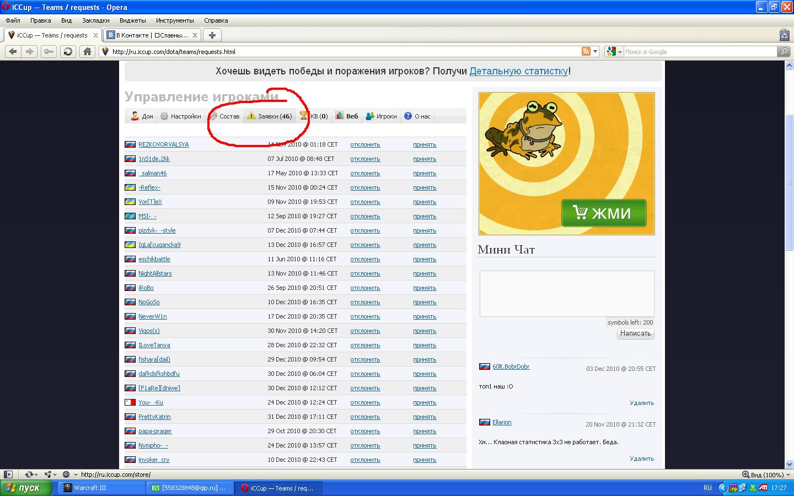The height and width of the screenshot is (496, 794).
Task: Open the Правка menu
Action: coord(41,20)
